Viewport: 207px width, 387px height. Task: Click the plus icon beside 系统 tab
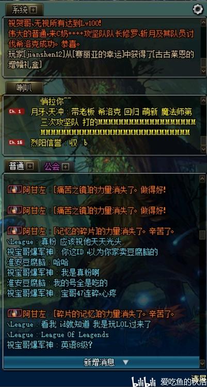pyautogui.click(x=33, y=10)
